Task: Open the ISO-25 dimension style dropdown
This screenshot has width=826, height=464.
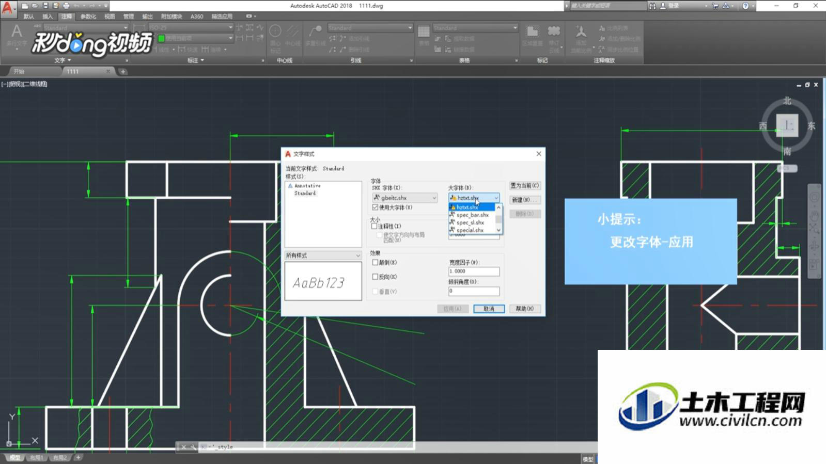Action: pyautogui.click(x=191, y=27)
